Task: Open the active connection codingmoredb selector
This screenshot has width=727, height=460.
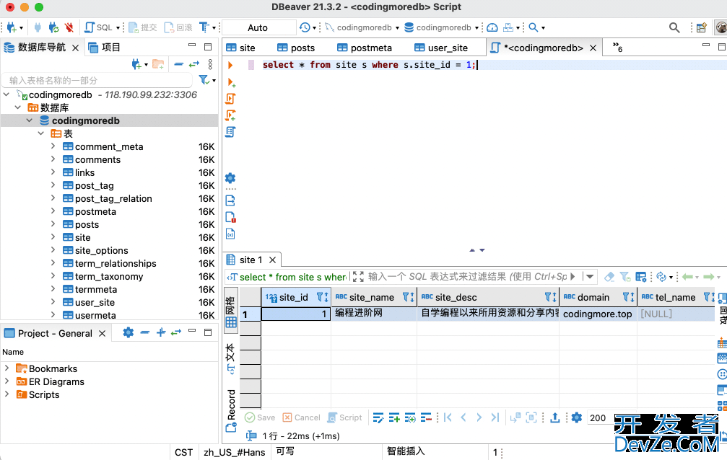Action: point(362,27)
